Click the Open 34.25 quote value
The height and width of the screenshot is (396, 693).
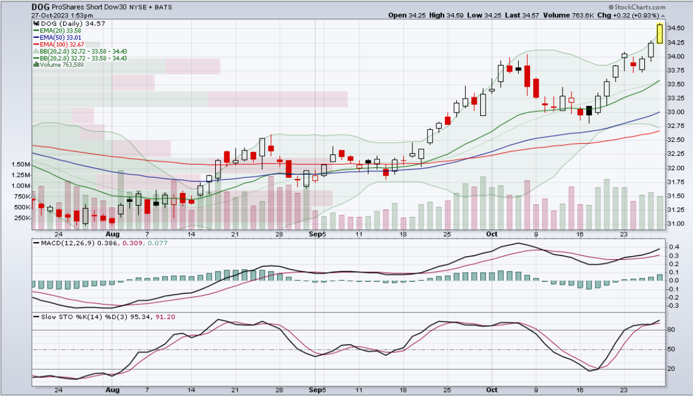click(407, 15)
